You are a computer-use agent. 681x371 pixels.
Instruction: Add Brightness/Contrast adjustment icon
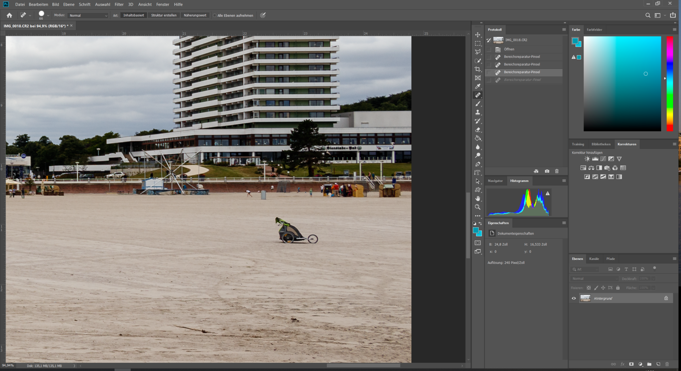[x=587, y=159]
